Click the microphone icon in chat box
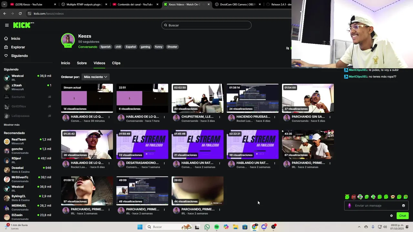This screenshot has height=232, width=413. [349, 206]
